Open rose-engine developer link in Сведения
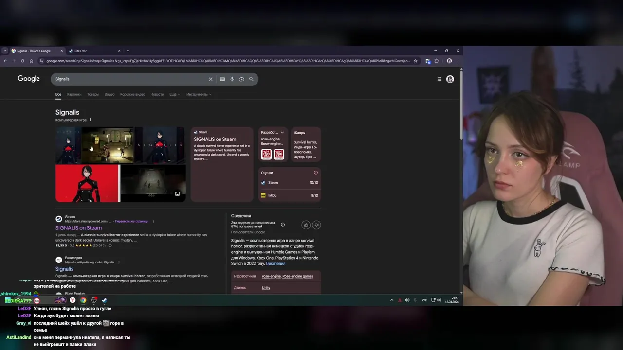 pyautogui.click(x=271, y=276)
